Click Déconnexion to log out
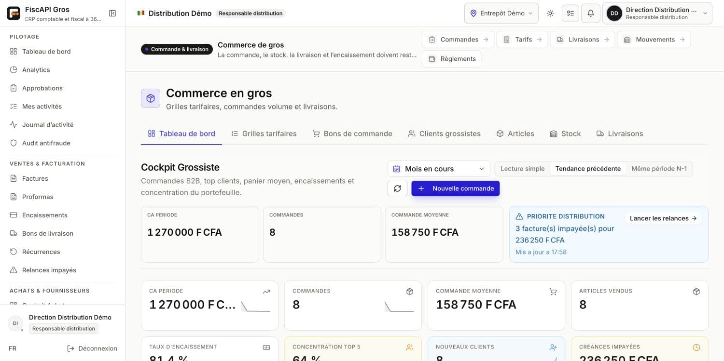Screen dimensions: 724x361 (92, 348)
